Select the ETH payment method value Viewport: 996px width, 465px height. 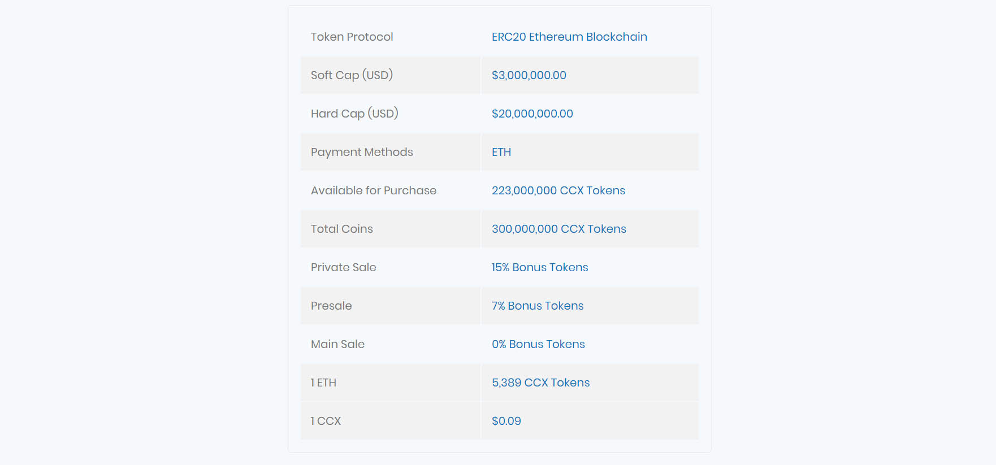pyautogui.click(x=501, y=152)
